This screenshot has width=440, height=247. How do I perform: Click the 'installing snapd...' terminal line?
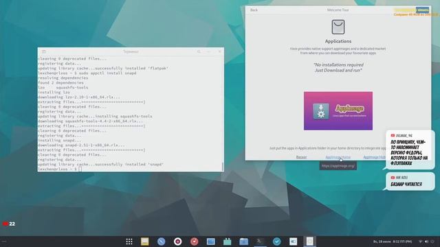(x=60, y=140)
